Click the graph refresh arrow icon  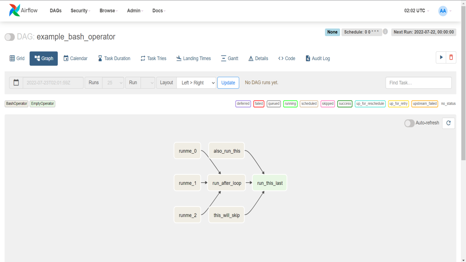coord(448,123)
